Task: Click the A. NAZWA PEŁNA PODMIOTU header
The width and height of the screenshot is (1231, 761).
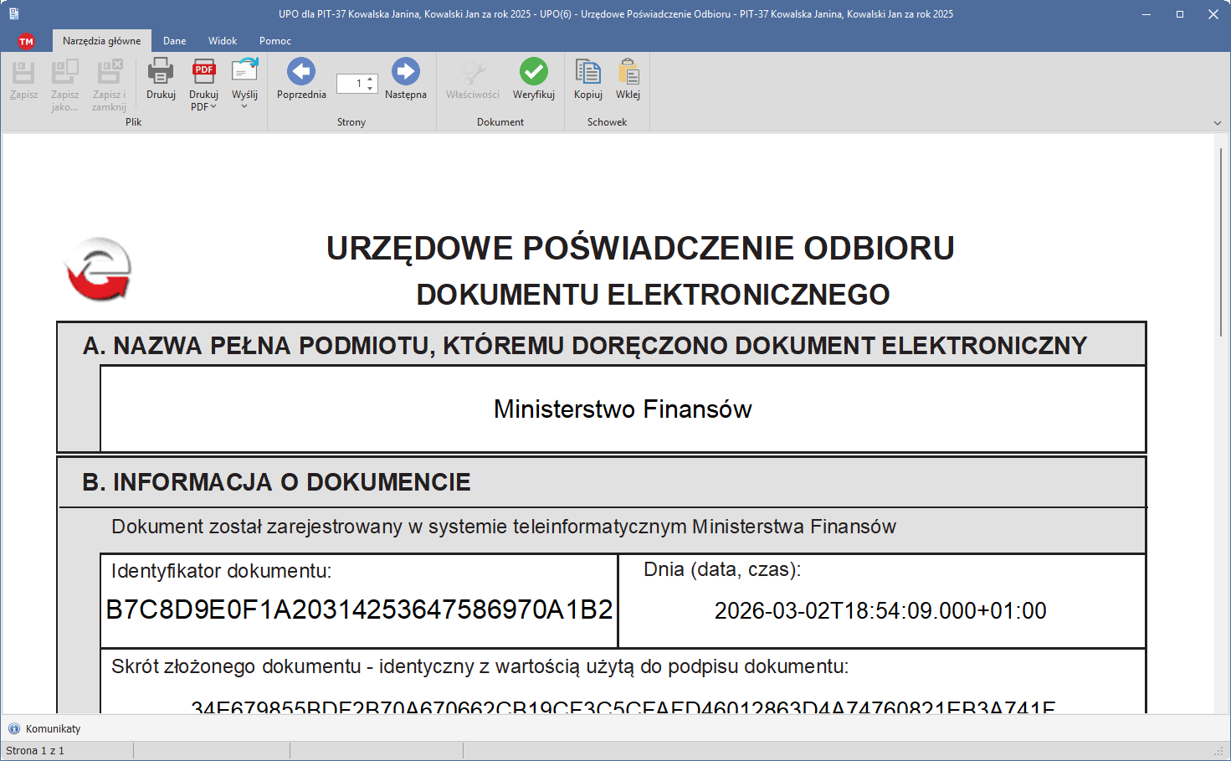Action: pos(585,346)
